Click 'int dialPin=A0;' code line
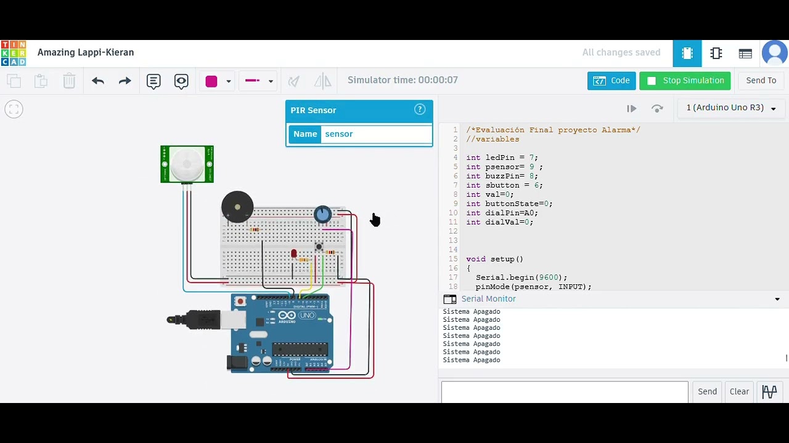This screenshot has height=443, width=789. pyautogui.click(x=502, y=213)
